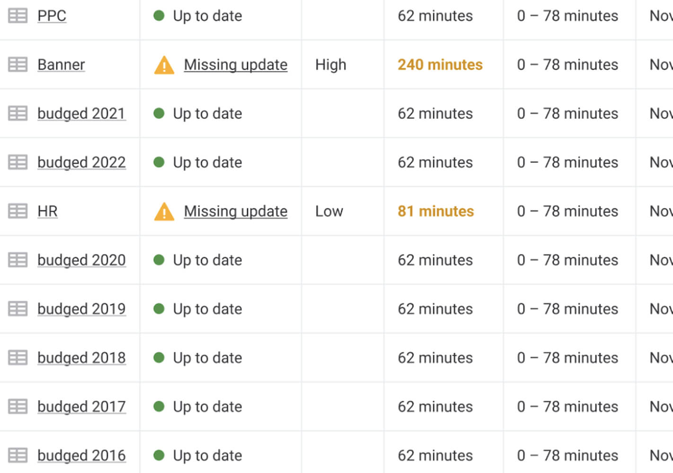This screenshot has width=673, height=473.
Task: Click the table icon beside budged 2021
Action: [18, 114]
